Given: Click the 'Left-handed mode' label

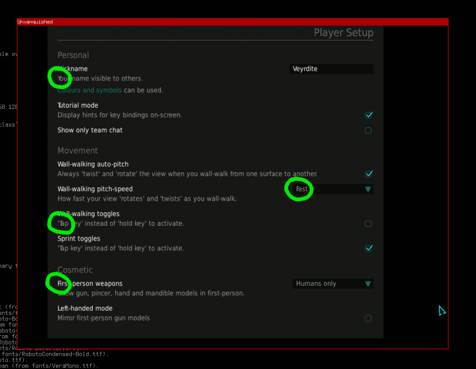Looking at the screenshot, I should coord(85,309).
